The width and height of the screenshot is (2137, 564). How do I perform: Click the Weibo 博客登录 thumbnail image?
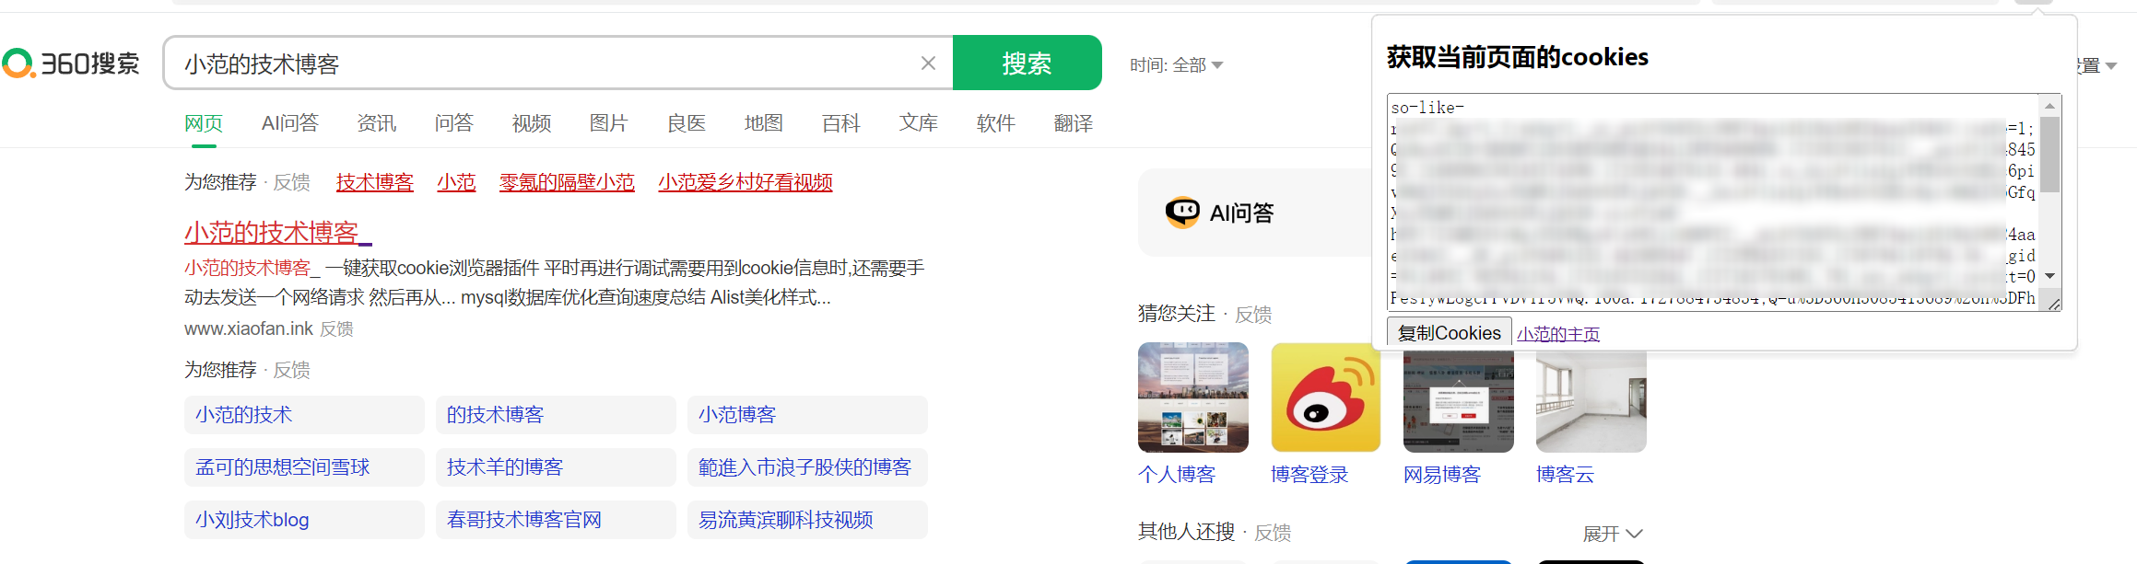1326,397
